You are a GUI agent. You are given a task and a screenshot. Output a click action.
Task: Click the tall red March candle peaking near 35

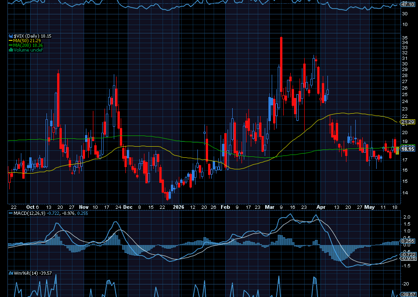pos(281,65)
